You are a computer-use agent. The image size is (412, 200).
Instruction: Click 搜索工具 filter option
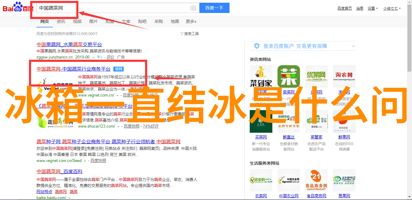(x=189, y=34)
